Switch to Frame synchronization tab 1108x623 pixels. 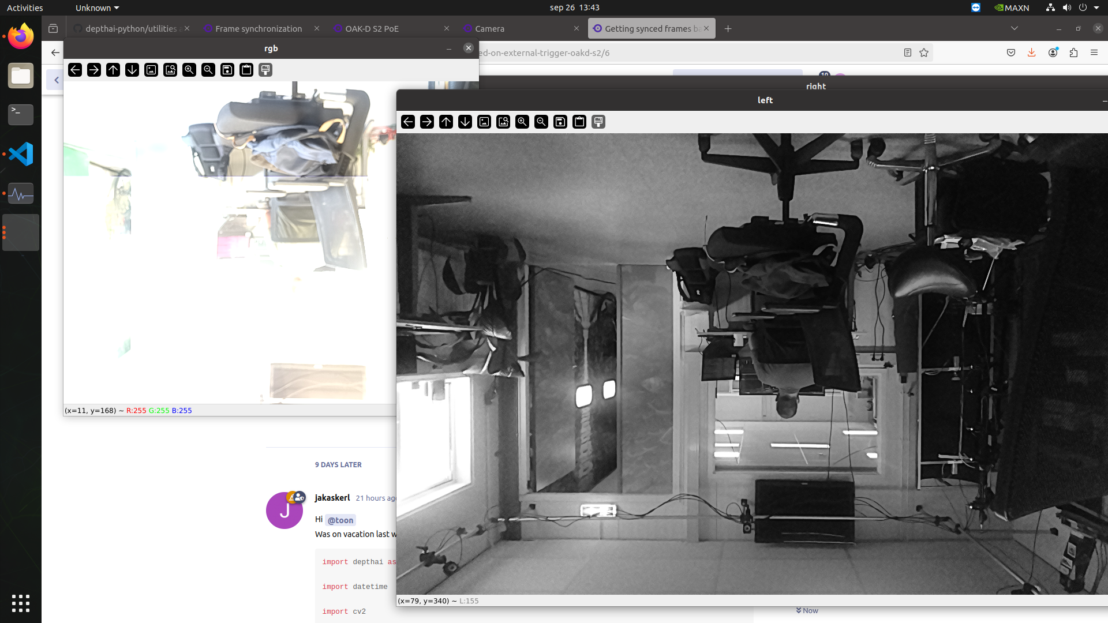tap(259, 28)
